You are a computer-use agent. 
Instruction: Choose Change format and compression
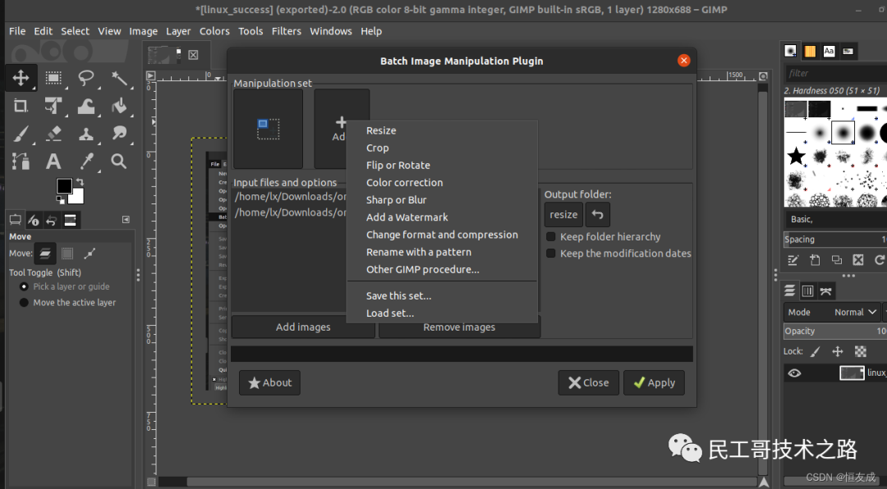click(442, 235)
